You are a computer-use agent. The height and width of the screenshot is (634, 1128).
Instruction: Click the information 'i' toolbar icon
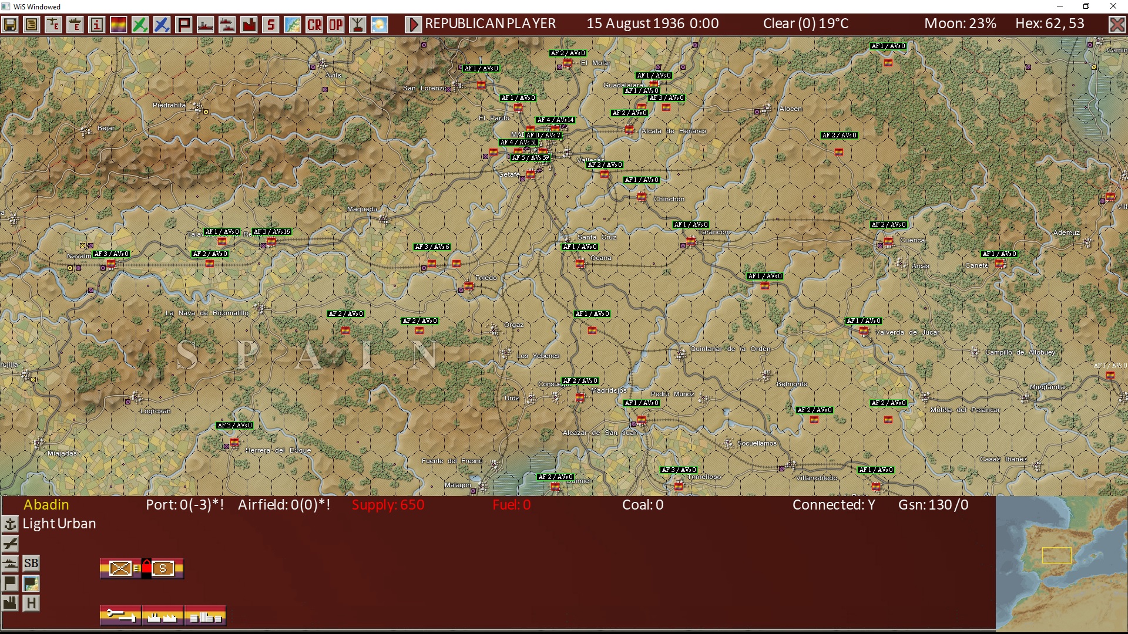[97, 25]
